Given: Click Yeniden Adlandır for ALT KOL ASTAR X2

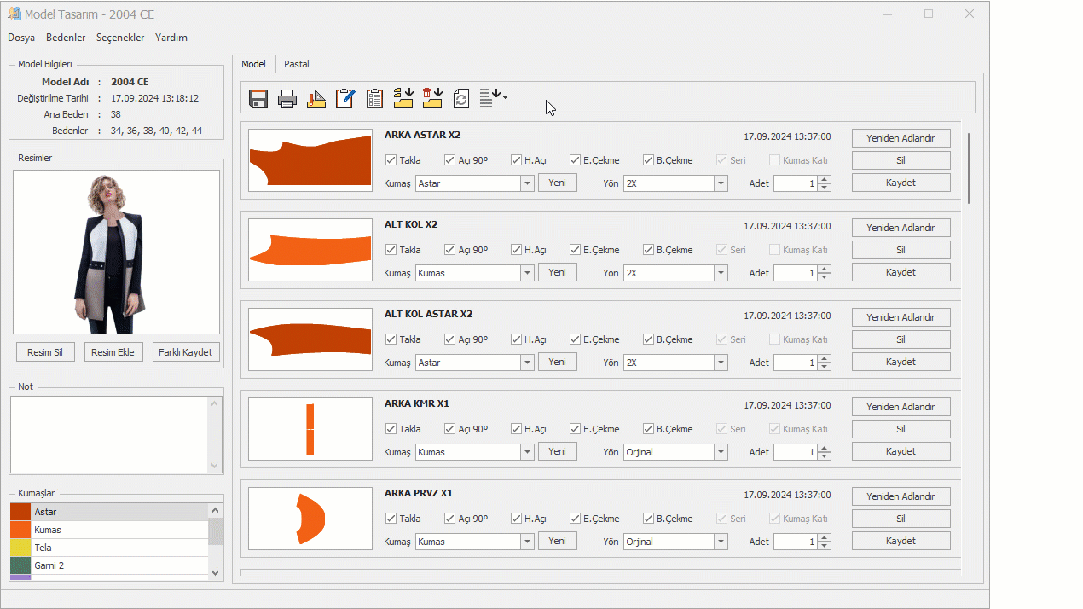Looking at the screenshot, I should (x=901, y=317).
